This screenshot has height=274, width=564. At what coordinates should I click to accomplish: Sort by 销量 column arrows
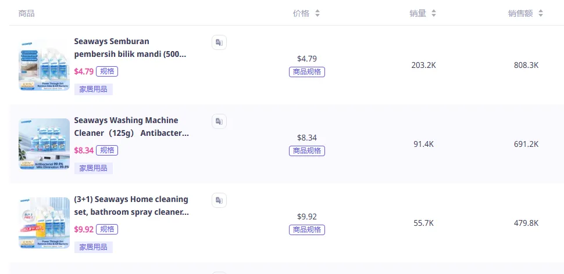click(x=434, y=13)
